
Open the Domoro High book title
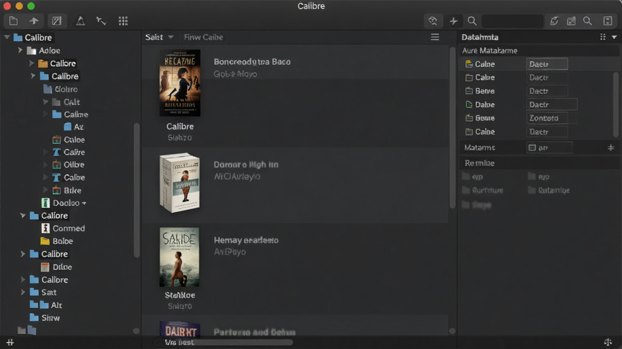(x=246, y=165)
